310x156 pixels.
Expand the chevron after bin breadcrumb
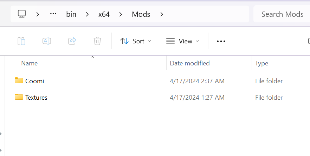[x=87, y=14]
